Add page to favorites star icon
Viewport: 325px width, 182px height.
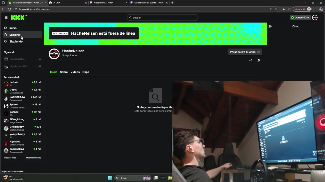click(x=276, y=9)
